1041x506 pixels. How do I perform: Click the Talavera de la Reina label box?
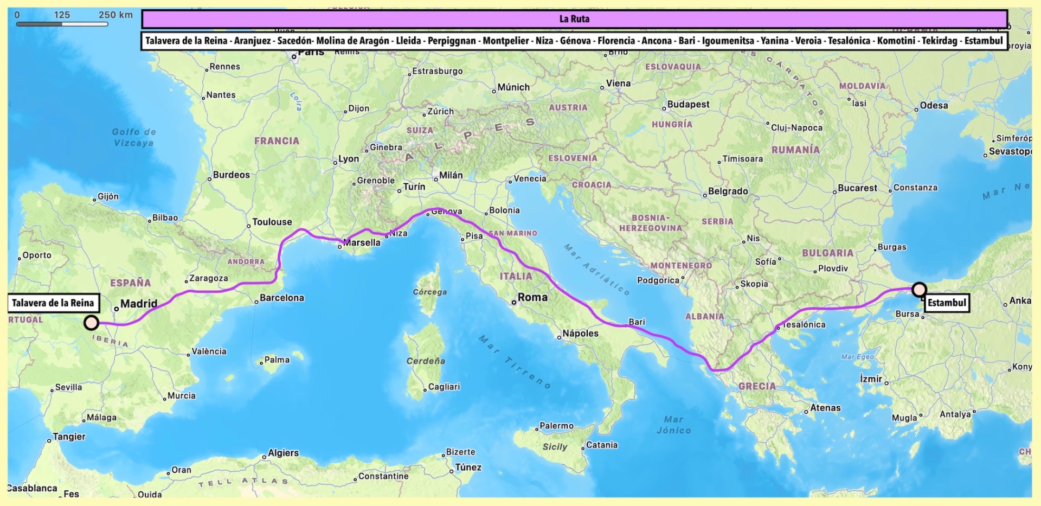[53, 303]
